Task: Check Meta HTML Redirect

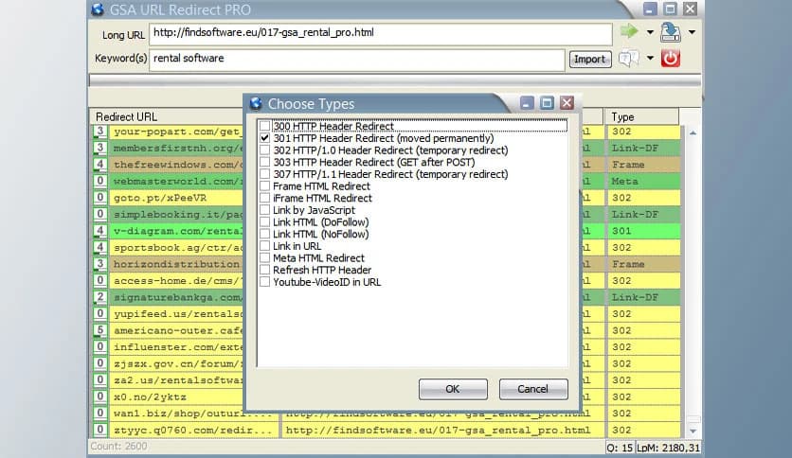Action: coord(264,257)
